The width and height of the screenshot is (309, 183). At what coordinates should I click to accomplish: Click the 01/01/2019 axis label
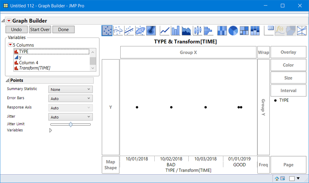239,159
